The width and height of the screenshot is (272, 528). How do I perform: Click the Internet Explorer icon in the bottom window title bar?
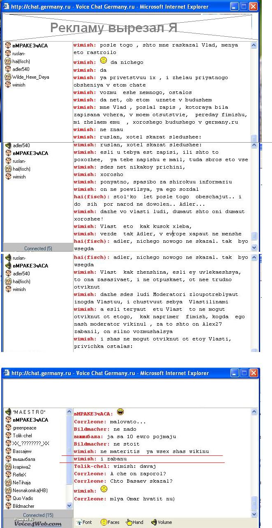pyautogui.click(x=7, y=373)
